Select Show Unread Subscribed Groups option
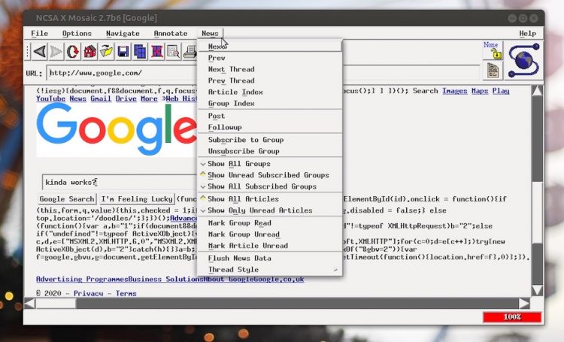Viewport: 564px width, 342px height. [269, 175]
